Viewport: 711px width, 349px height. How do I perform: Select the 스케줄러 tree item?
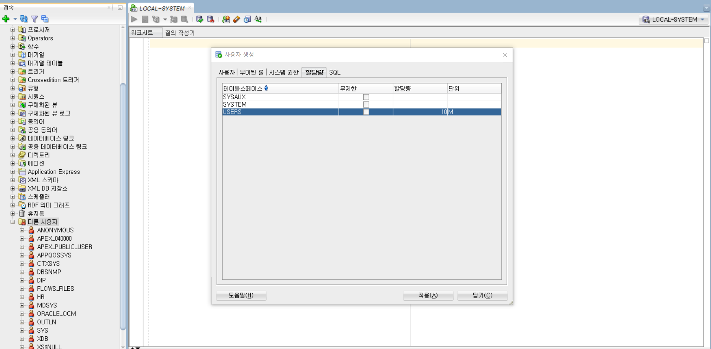coord(39,197)
